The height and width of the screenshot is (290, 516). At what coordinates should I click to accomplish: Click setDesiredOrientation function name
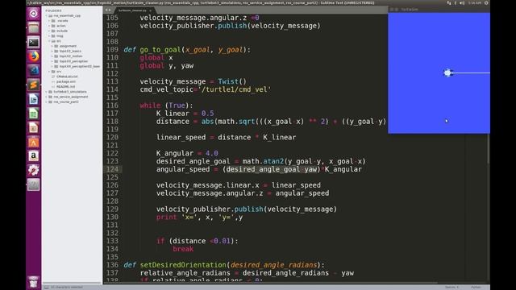[x=184, y=265]
